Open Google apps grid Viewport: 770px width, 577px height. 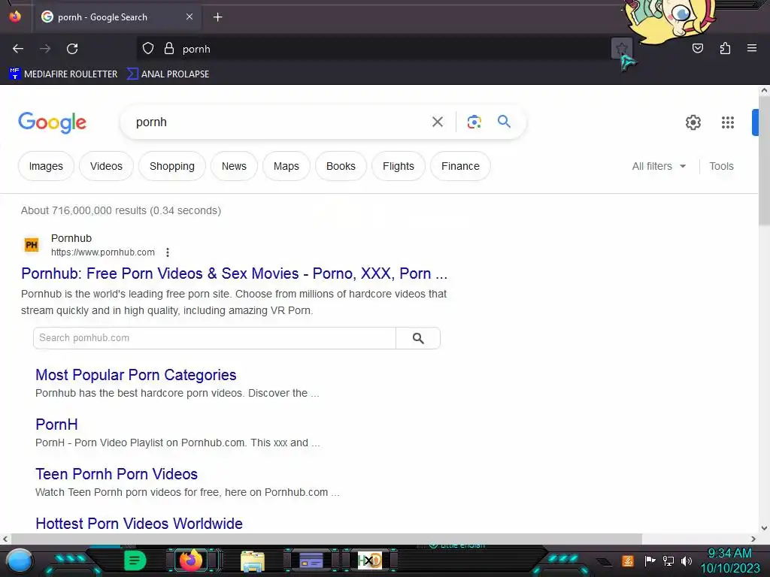pyautogui.click(x=728, y=122)
